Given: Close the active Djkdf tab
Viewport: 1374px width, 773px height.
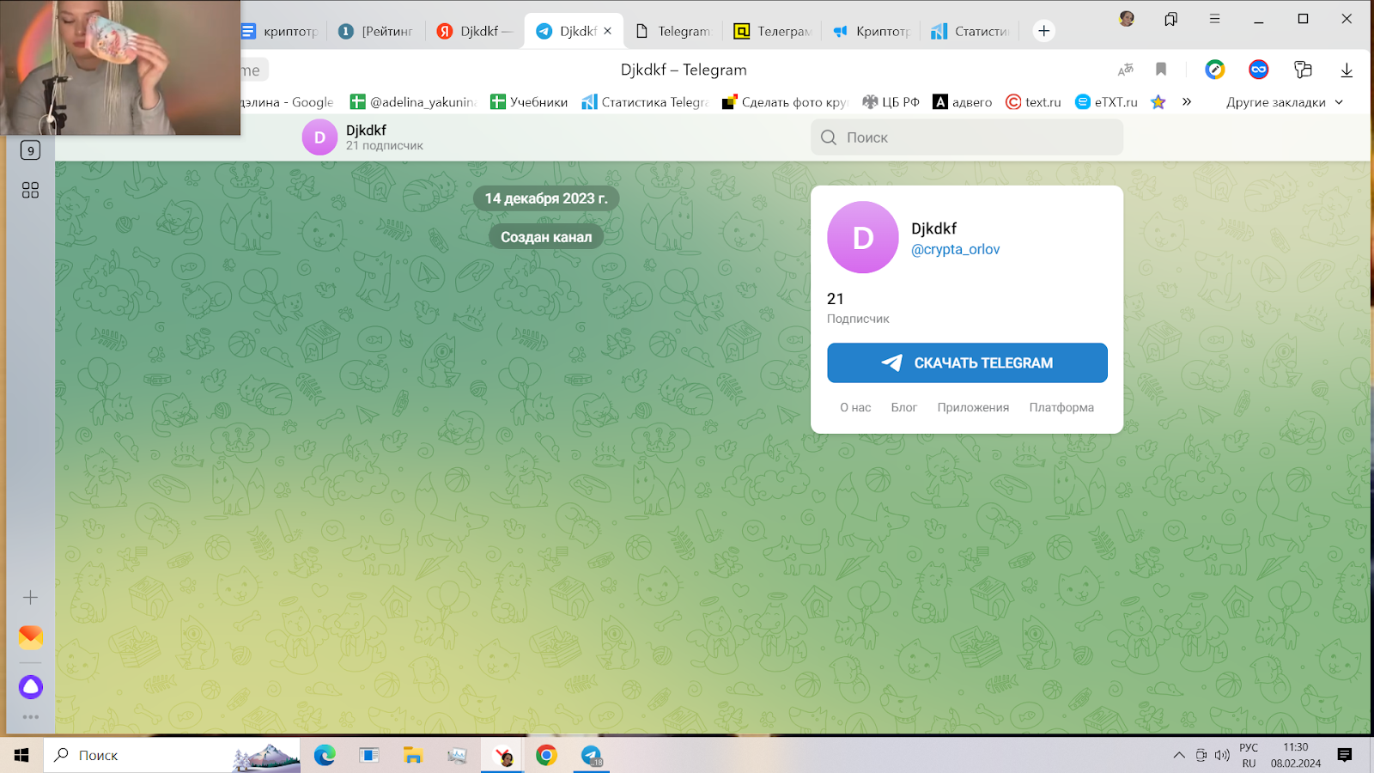Looking at the screenshot, I should pyautogui.click(x=608, y=31).
